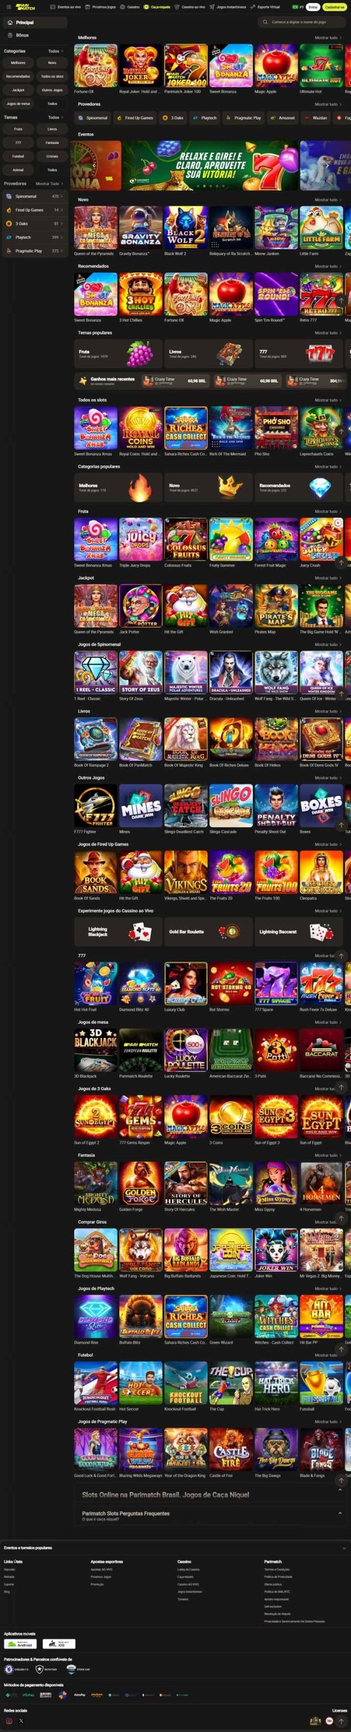Click the Cadastrar-se button
Image resolution: width=351 pixels, height=1732 pixels.
[334, 6]
